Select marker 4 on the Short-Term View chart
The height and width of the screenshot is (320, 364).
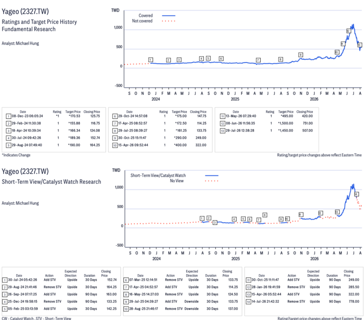(234, 219)
